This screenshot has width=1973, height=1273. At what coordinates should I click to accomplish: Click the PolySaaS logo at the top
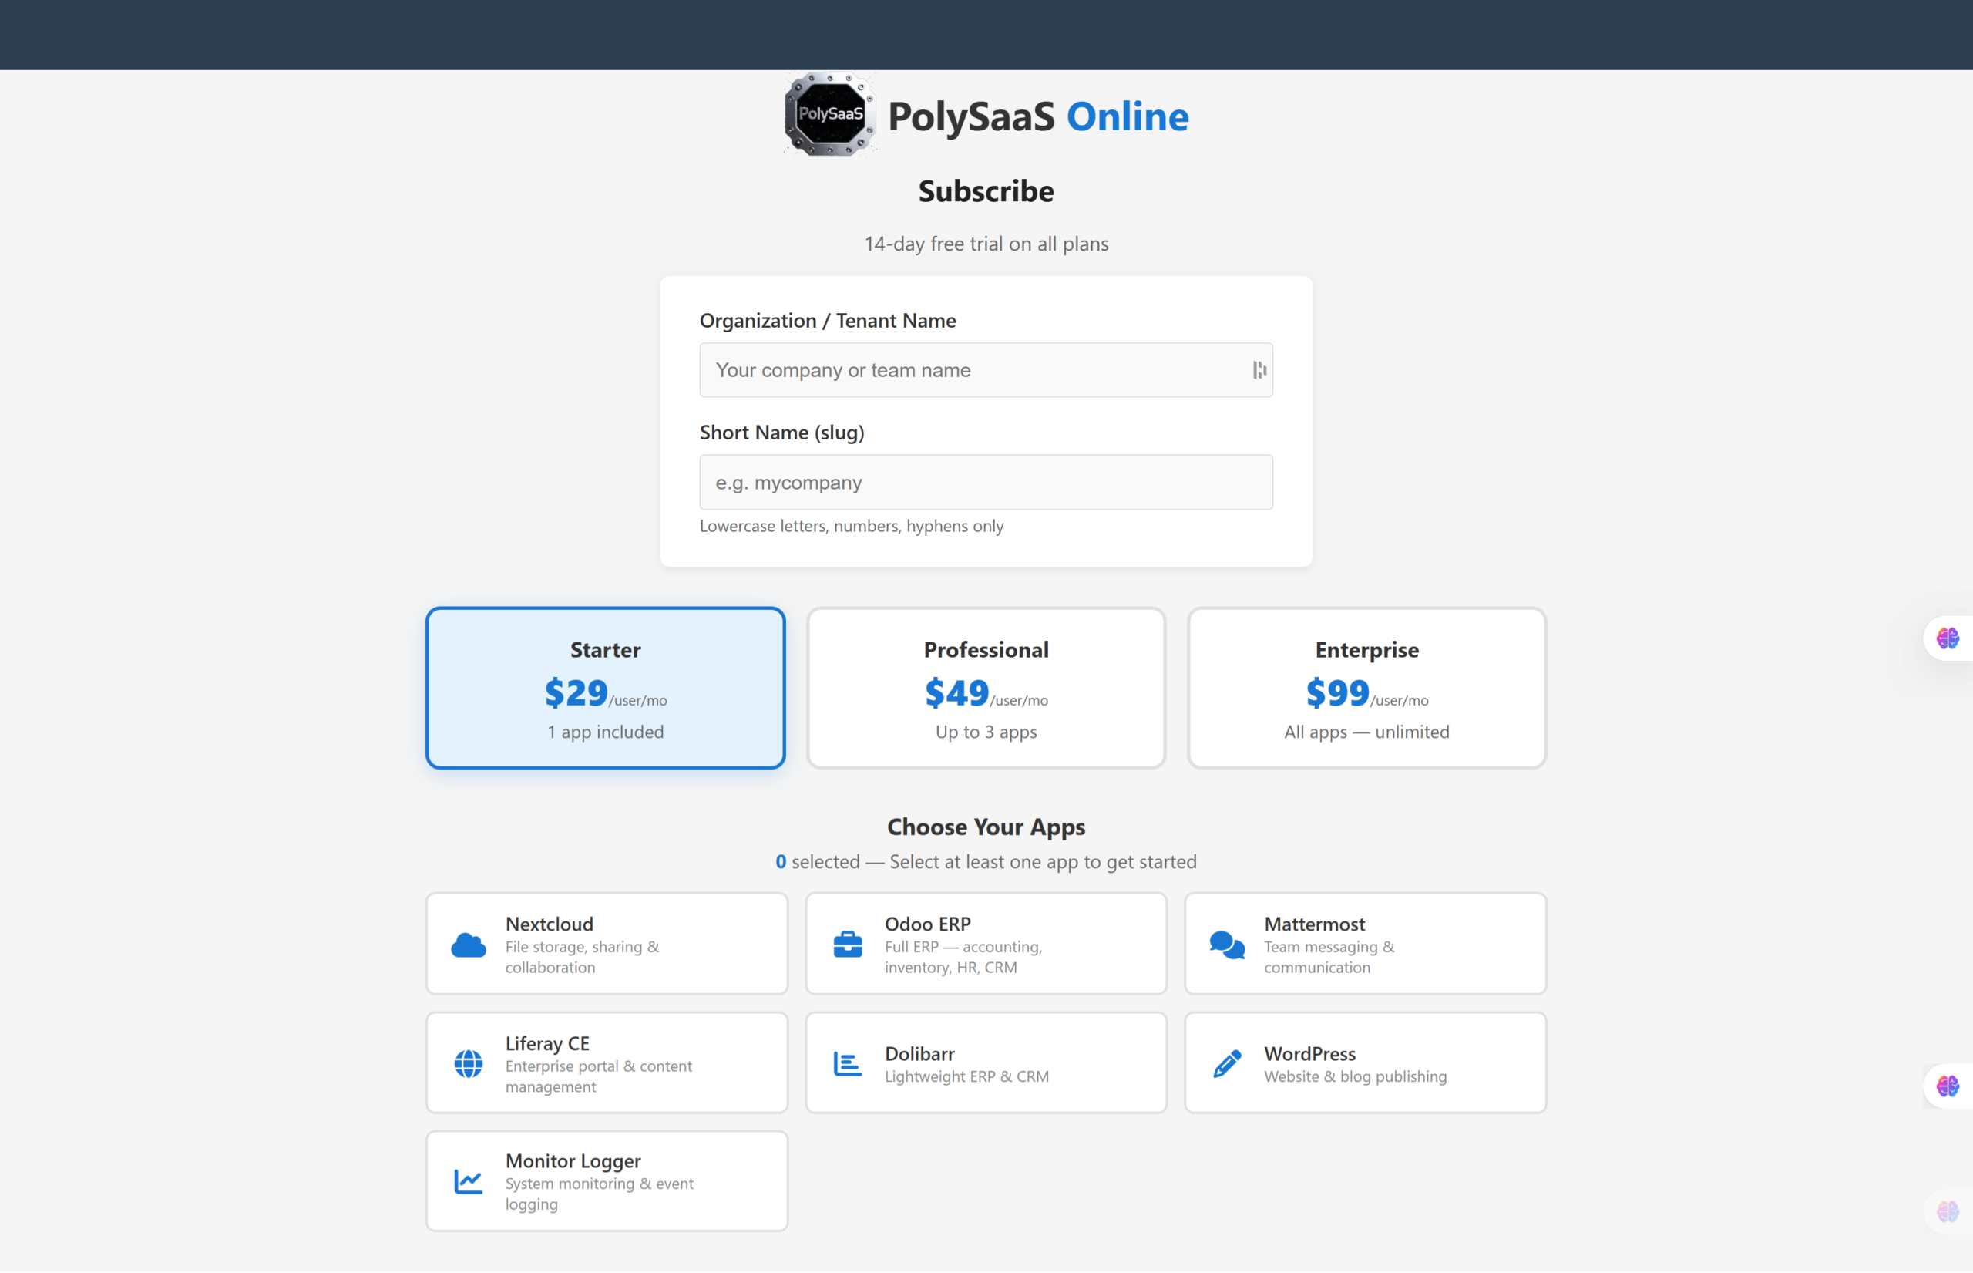click(x=829, y=115)
